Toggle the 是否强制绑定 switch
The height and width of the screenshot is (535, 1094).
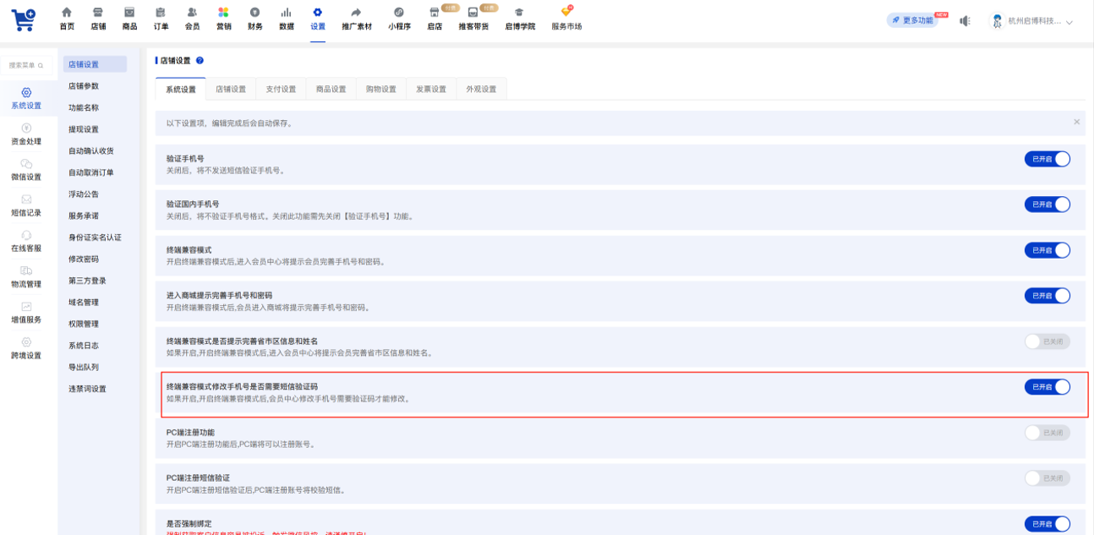pos(1048,523)
